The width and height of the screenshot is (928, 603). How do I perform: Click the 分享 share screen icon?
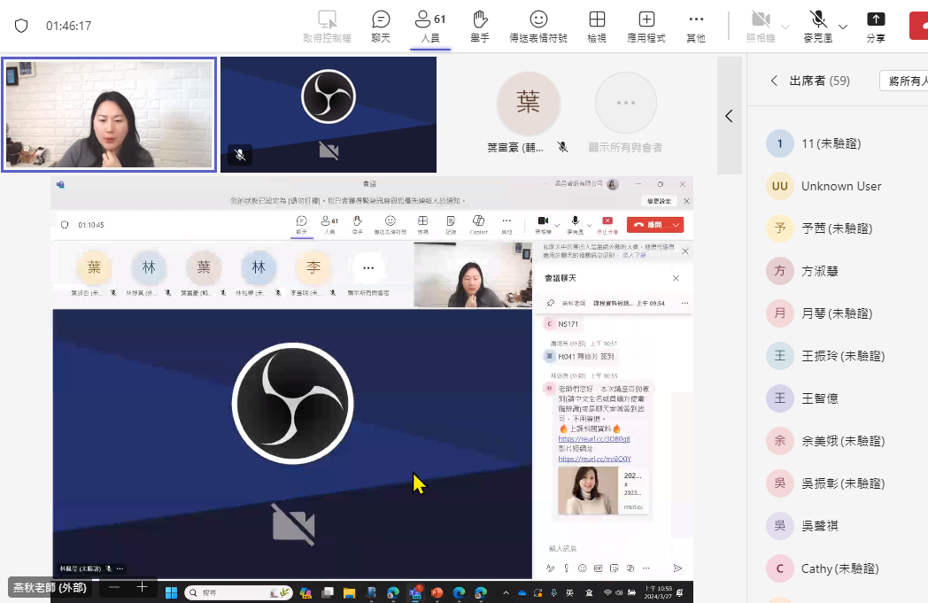tap(876, 27)
